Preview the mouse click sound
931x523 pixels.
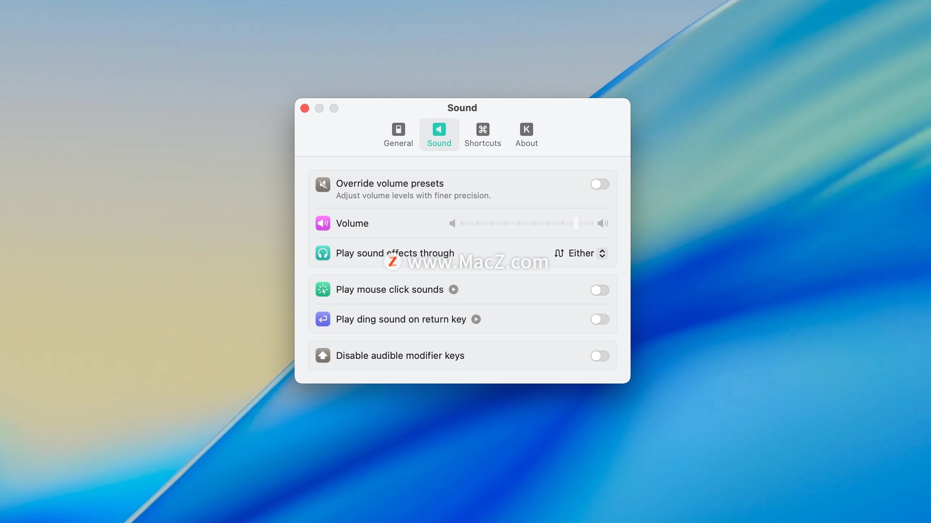pyautogui.click(x=453, y=290)
